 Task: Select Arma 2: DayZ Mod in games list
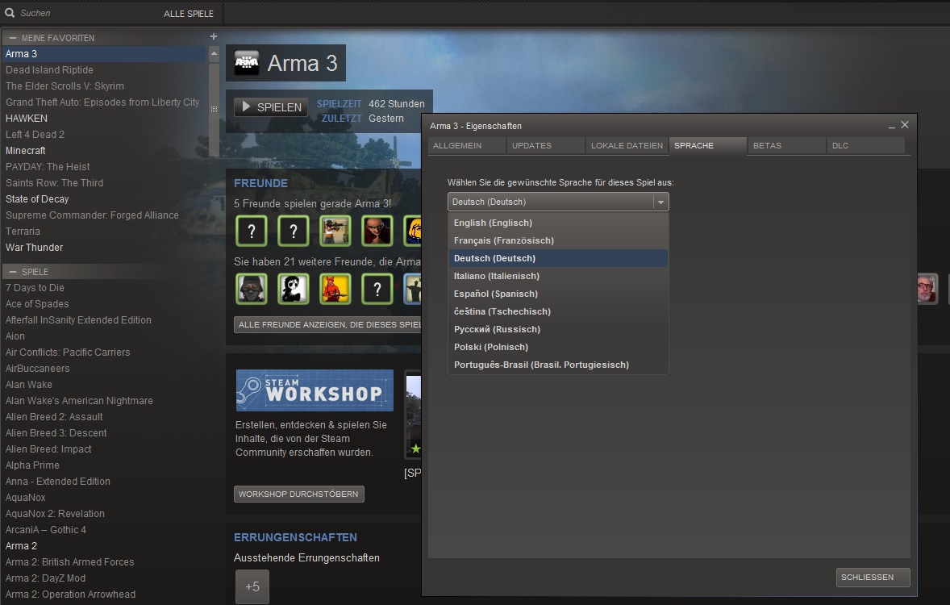click(x=104, y=578)
